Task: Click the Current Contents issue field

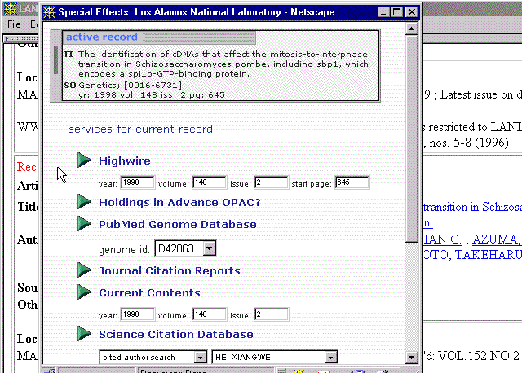Action: [272, 314]
